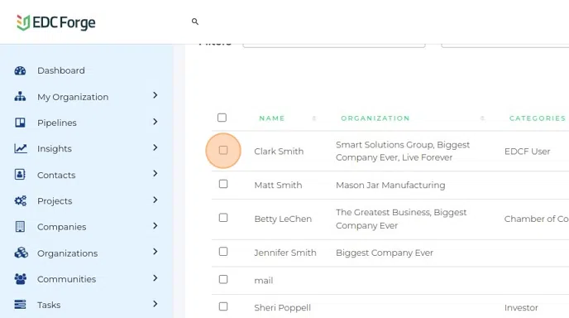This screenshot has width=569, height=318.
Task: Open the Tasks menu label
Action: tap(49, 305)
